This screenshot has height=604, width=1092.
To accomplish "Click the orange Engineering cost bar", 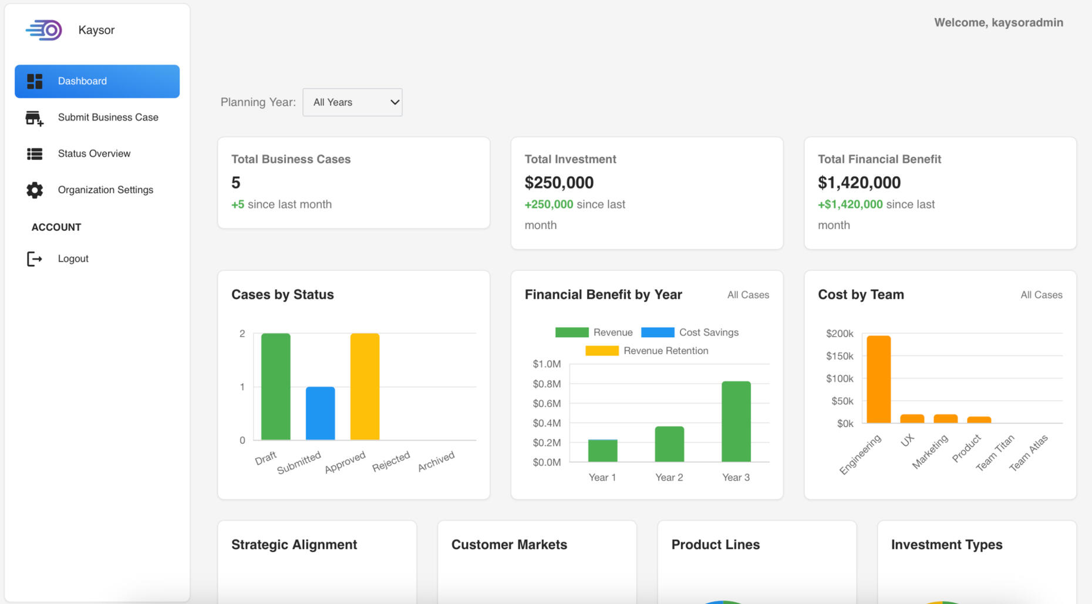I will click(x=878, y=379).
